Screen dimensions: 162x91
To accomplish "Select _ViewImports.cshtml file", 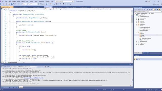I will pos(146,38).
